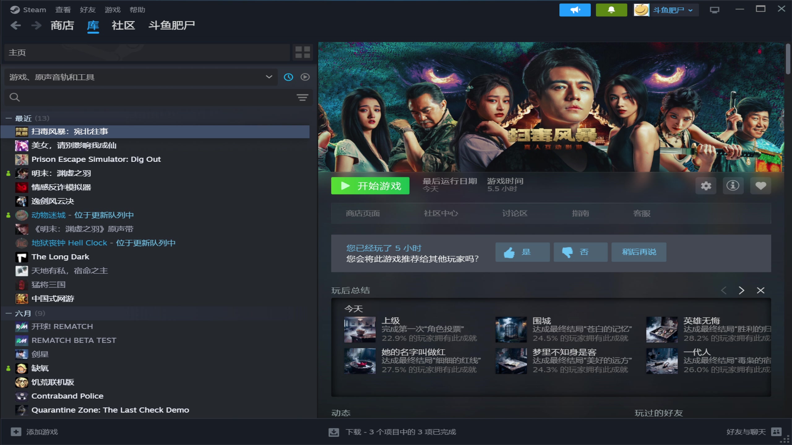The width and height of the screenshot is (792, 445).
Task: Show previous post-game summary page
Action: click(x=724, y=290)
